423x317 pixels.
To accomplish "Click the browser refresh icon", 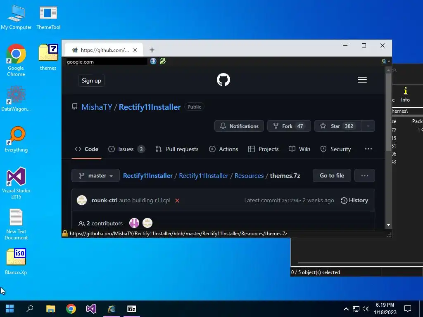I will (163, 61).
